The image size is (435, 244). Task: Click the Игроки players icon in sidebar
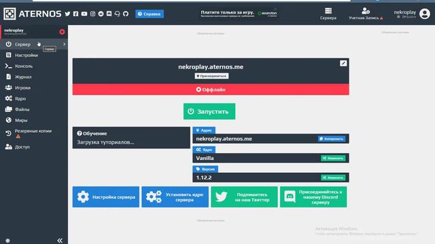[9, 87]
